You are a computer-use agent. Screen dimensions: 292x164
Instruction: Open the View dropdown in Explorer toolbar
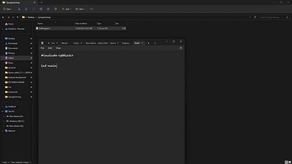80,9
